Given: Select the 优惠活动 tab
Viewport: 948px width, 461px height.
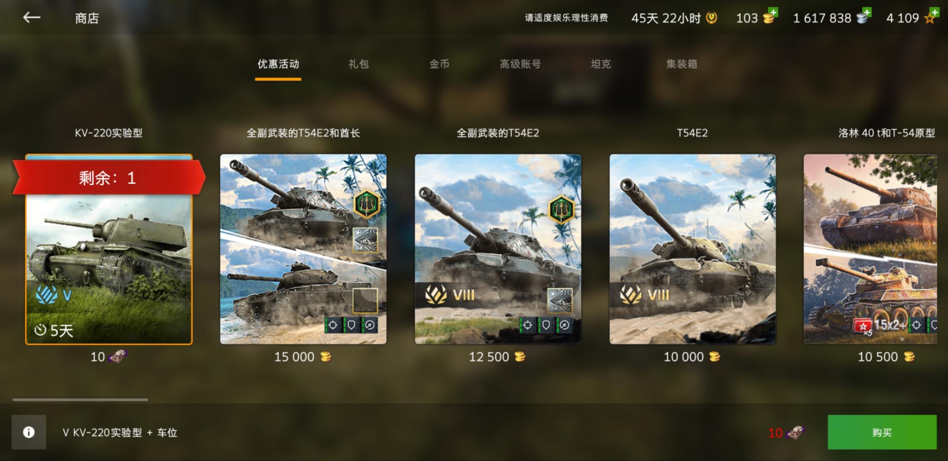Looking at the screenshot, I should click(x=278, y=64).
